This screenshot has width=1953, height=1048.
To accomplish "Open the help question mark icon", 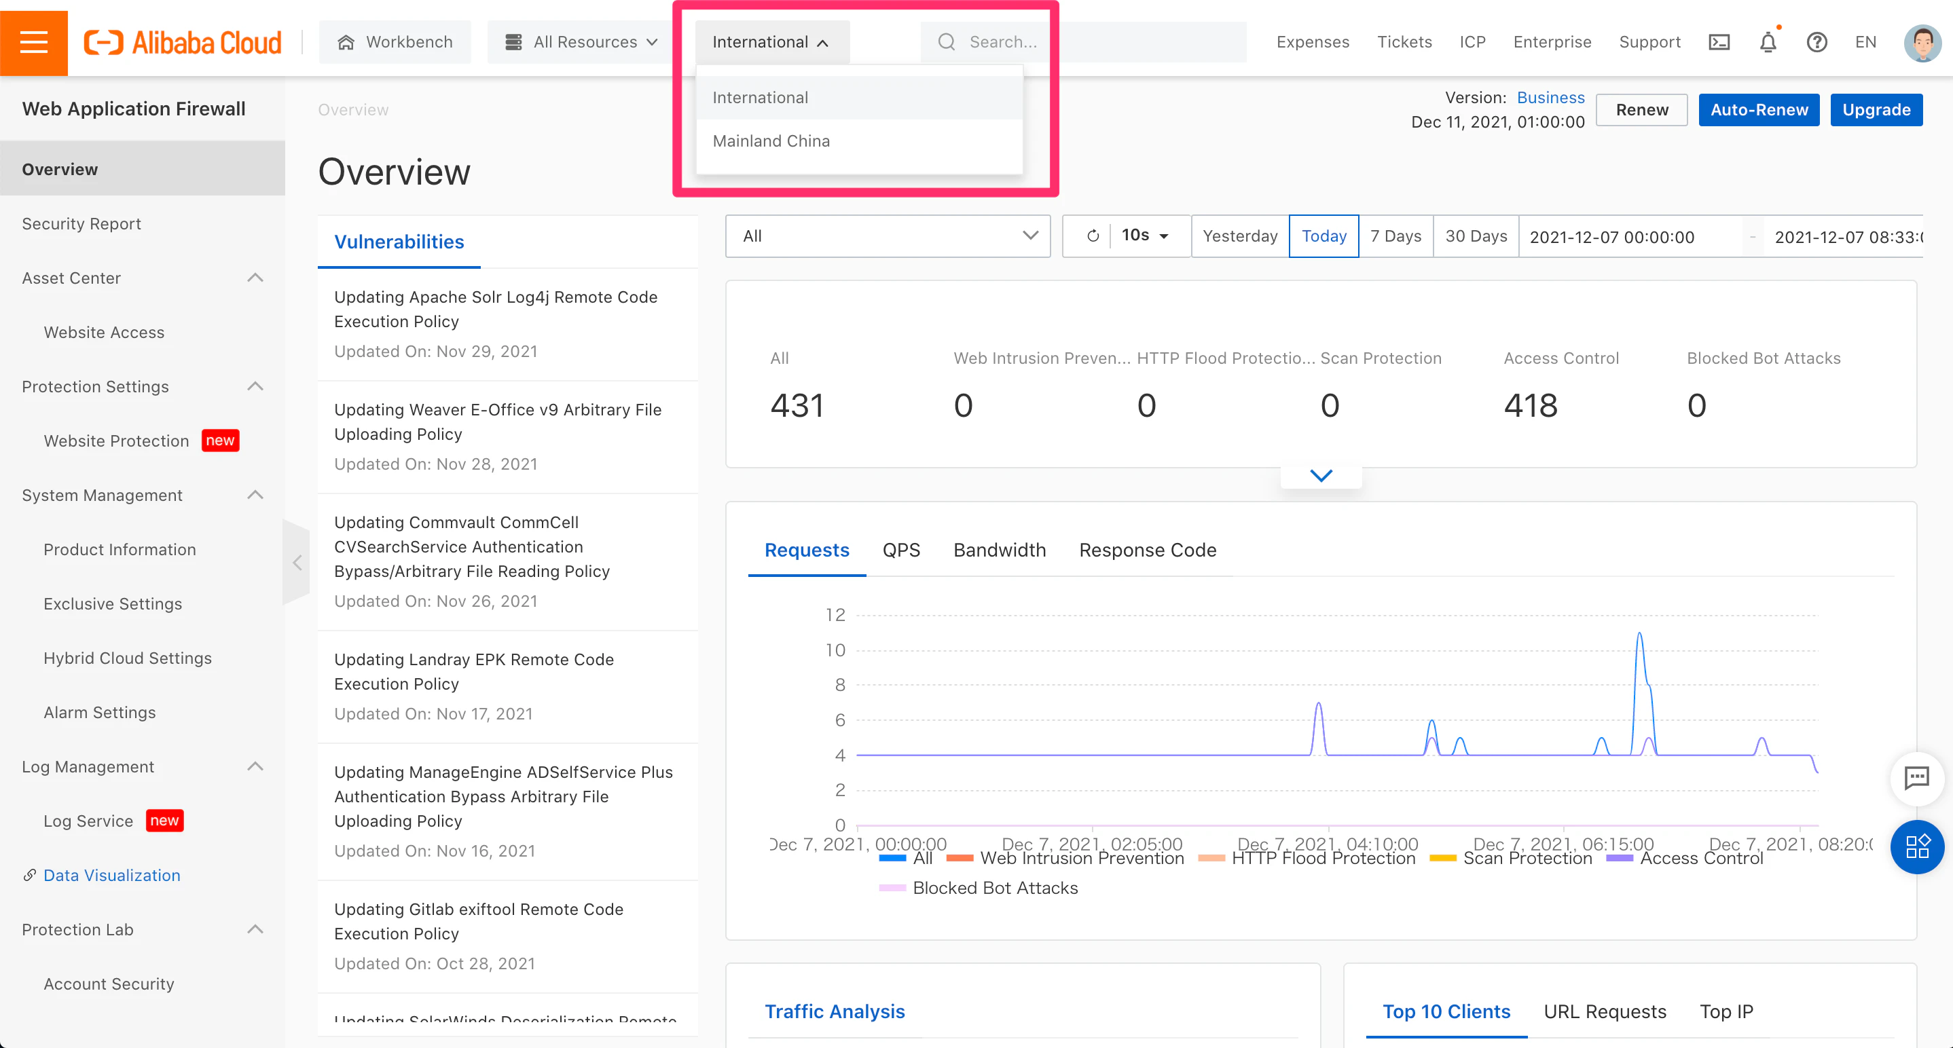I will [1817, 43].
